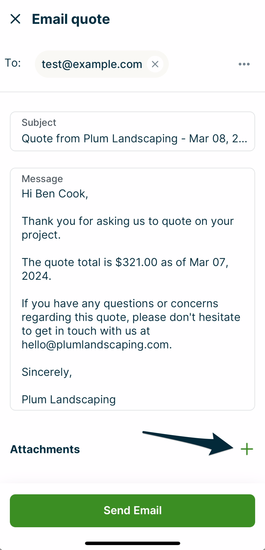Viewport: 265px width, 550px height.
Task: Remove the test@example.com recipient
Action: (155, 64)
